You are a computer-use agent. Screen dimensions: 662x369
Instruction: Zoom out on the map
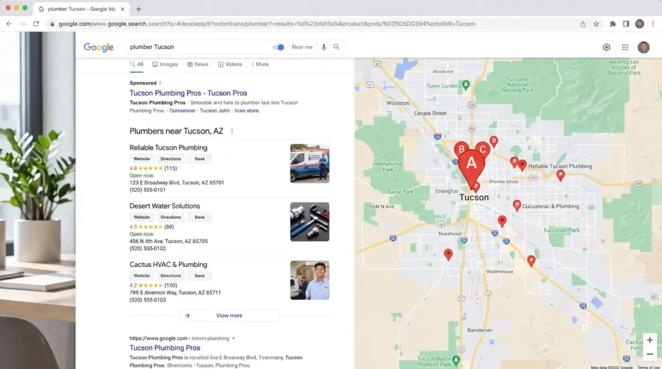[650, 354]
